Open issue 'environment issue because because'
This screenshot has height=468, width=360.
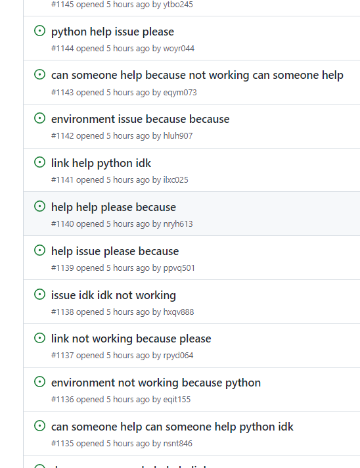click(140, 119)
